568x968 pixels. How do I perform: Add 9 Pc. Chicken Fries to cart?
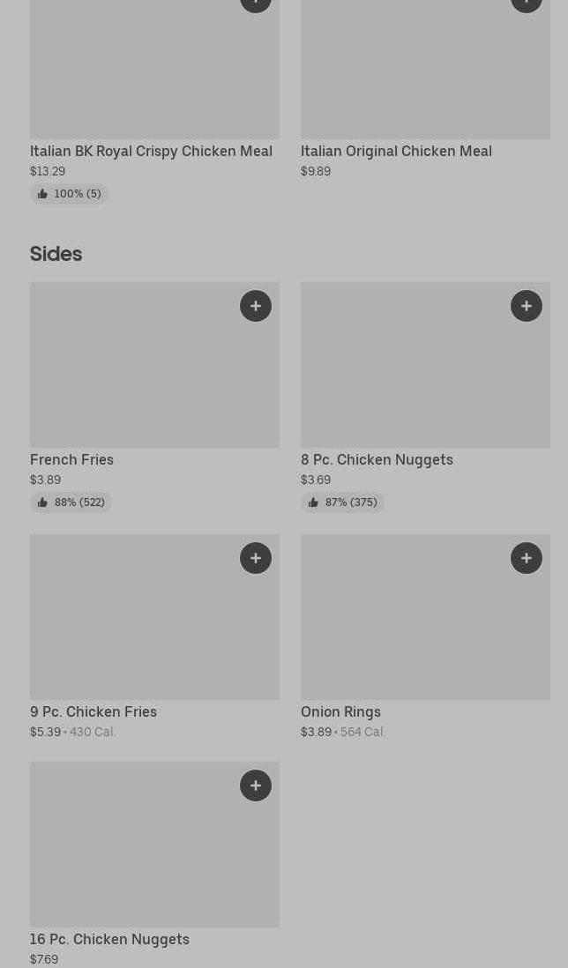coord(256,558)
